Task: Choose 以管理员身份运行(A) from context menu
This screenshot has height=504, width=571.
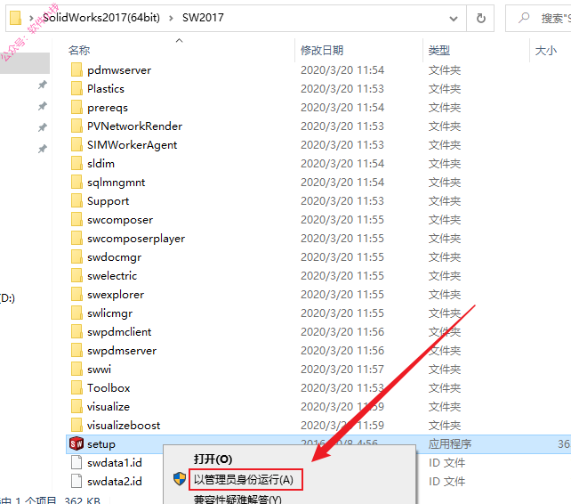Action: pyautogui.click(x=244, y=479)
